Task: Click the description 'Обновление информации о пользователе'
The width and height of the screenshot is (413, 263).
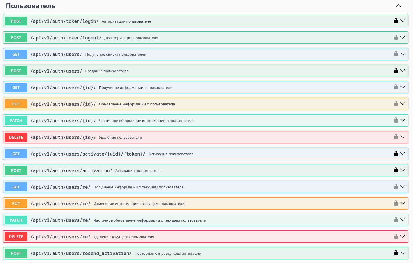Action: point(137,104)
